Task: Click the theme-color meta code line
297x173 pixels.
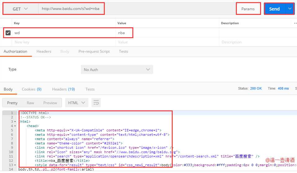Action: pyautogui.click(x=79, y=144)
